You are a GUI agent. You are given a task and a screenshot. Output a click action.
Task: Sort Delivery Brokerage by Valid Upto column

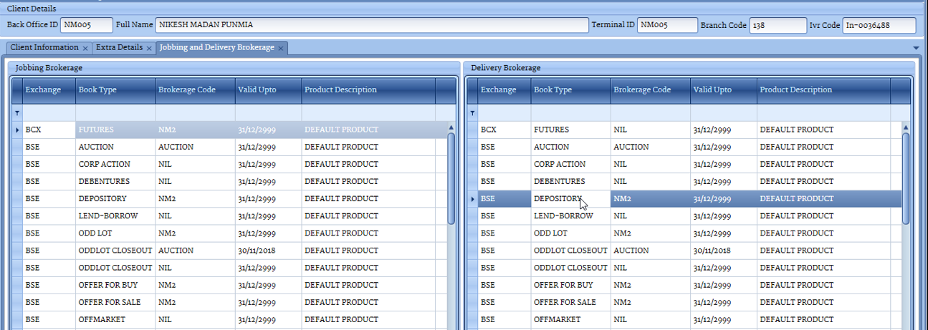pyautogui.click(x=722, y=90)
